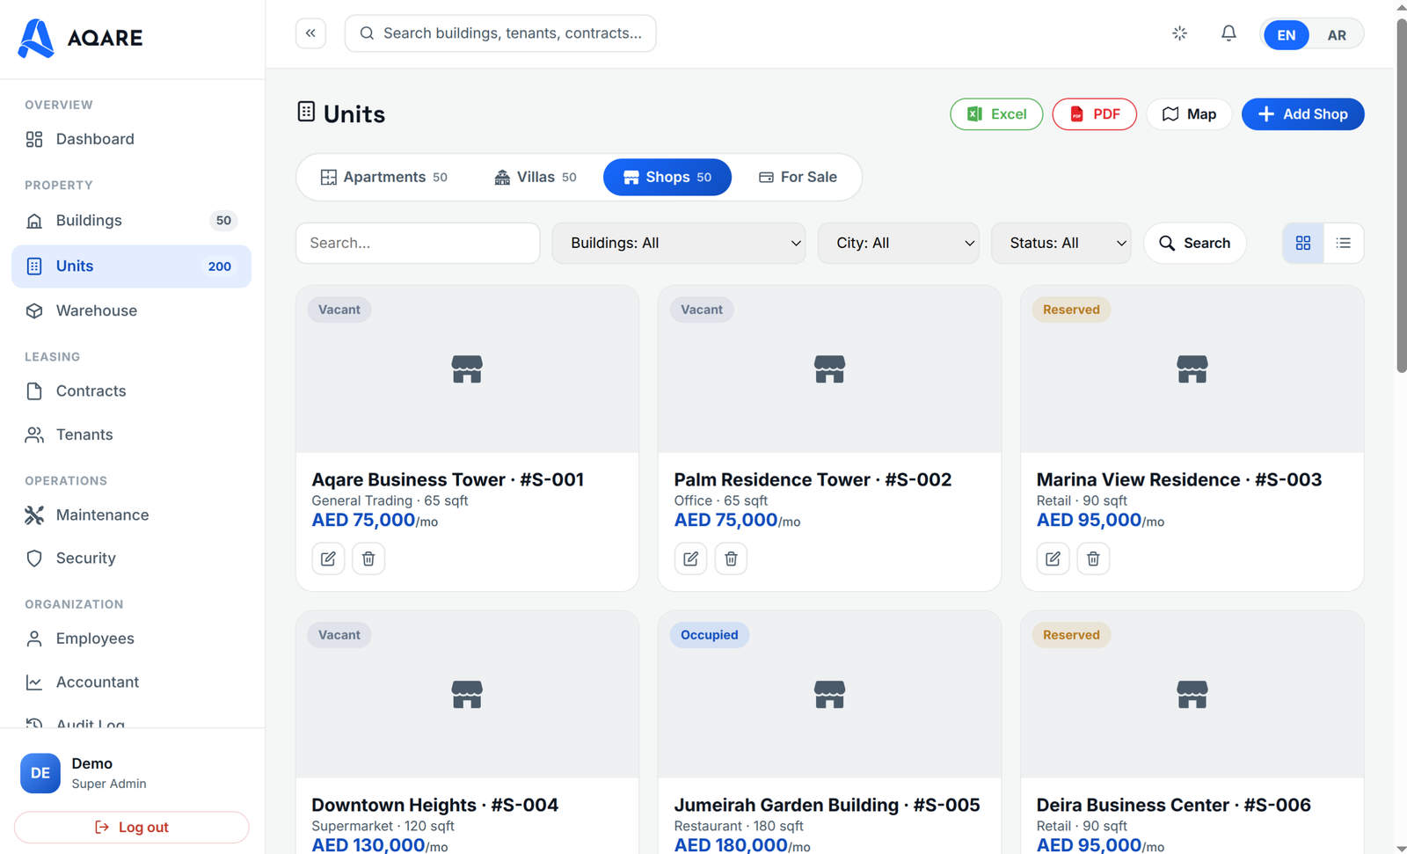Go to Maintenance section
The height and width of the screenshot is (854, 1407).
tap(131, 515)
